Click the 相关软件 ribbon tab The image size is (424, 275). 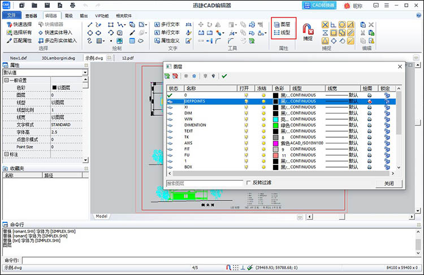tap(124, 16)
